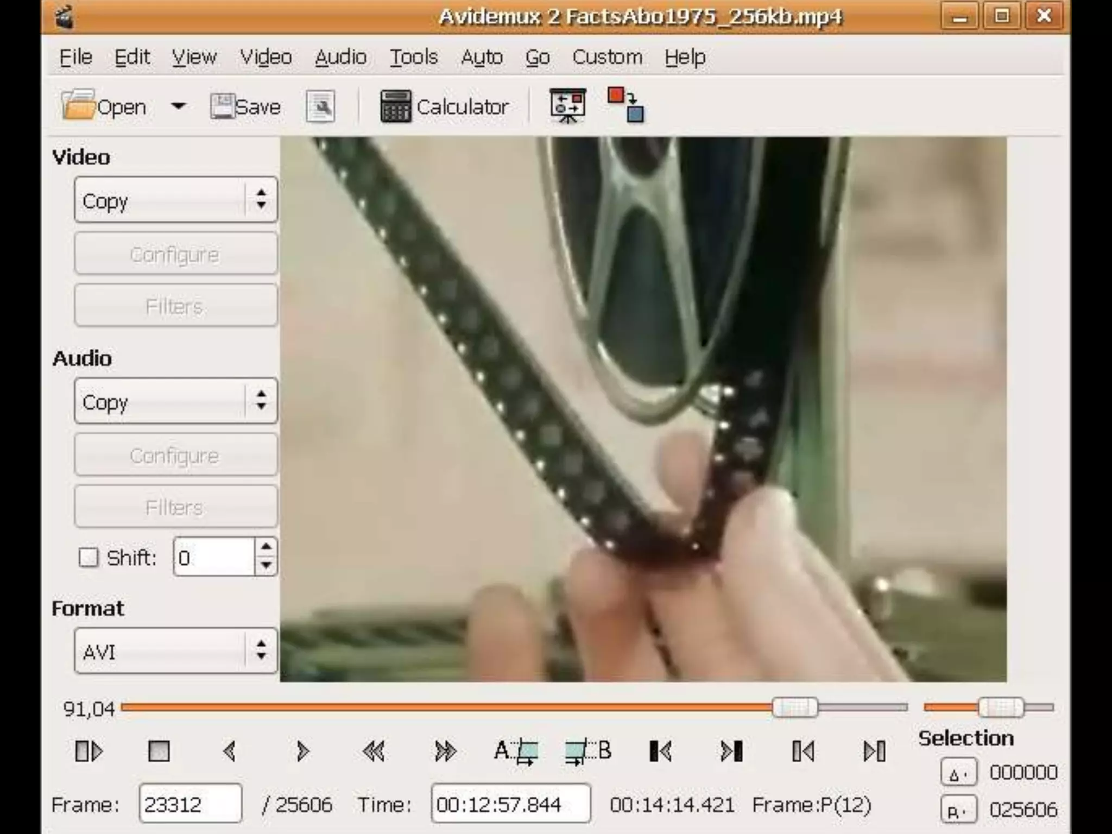1112x834 pixels.
Task: Click the total duration 00:14:14.421
Action: point(672,804)
